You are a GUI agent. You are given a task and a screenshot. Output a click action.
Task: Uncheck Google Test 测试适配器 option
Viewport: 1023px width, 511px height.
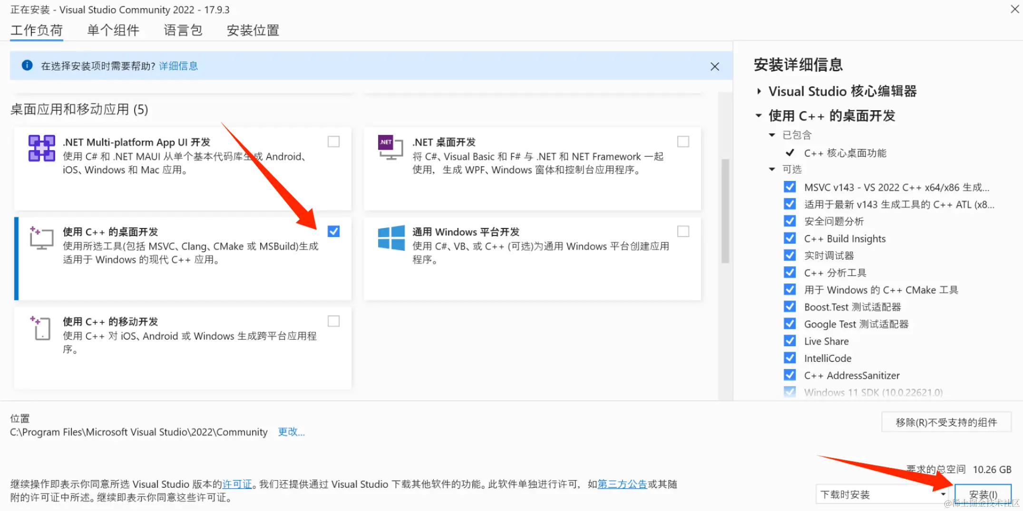[789, 323]
